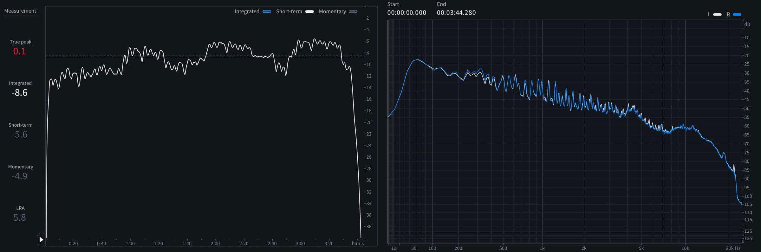The height and width of the screenshot is (252, 761).
Task: Click the -8 loudness scale label
Action: (367, 53)
